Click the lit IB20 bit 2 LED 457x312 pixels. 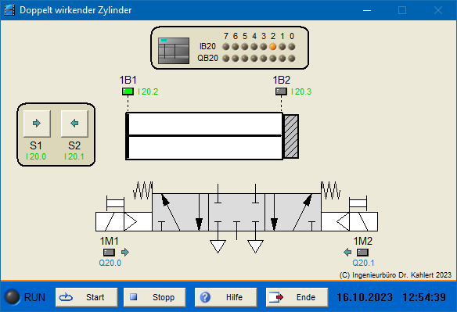tap(273, 47)
